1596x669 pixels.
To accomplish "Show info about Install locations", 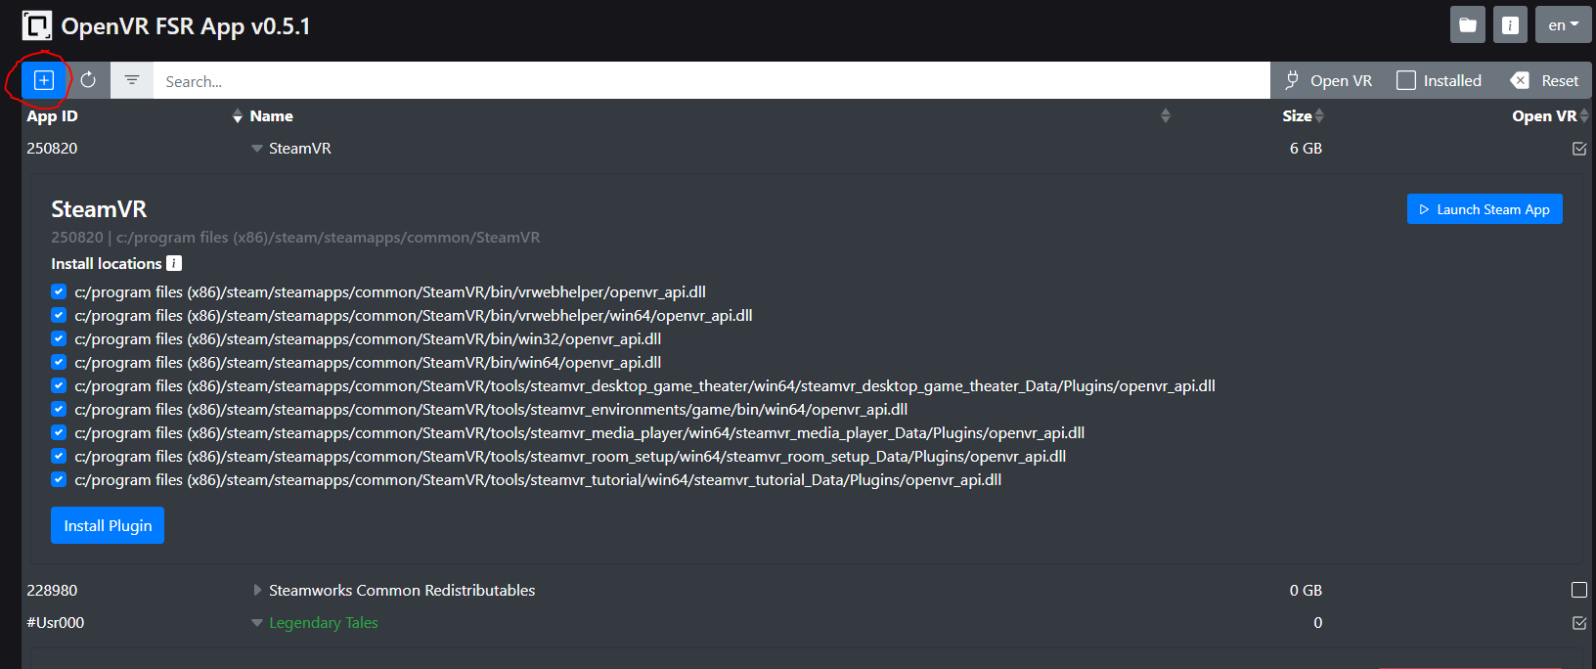I will pyautogui.click(x=174, y=263).
